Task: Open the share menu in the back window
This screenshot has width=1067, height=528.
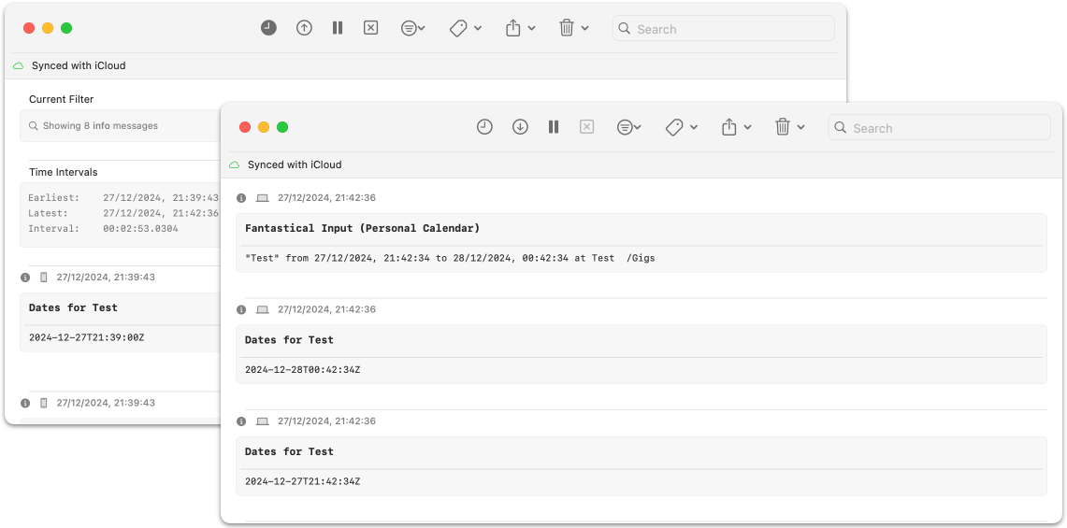Action: (x=521, y=28)
